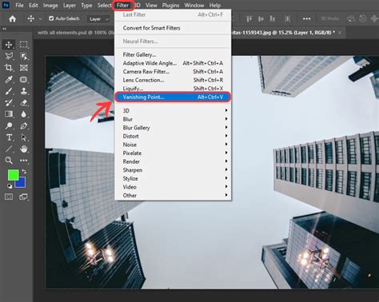Select the History Brush tool

(x=9, y=102)
